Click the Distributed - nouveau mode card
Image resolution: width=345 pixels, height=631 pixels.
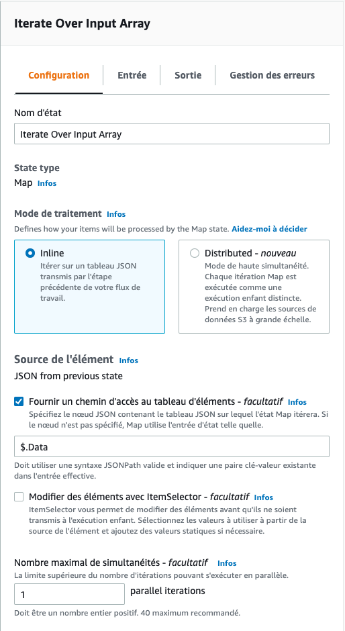click(x=254, y=287)
